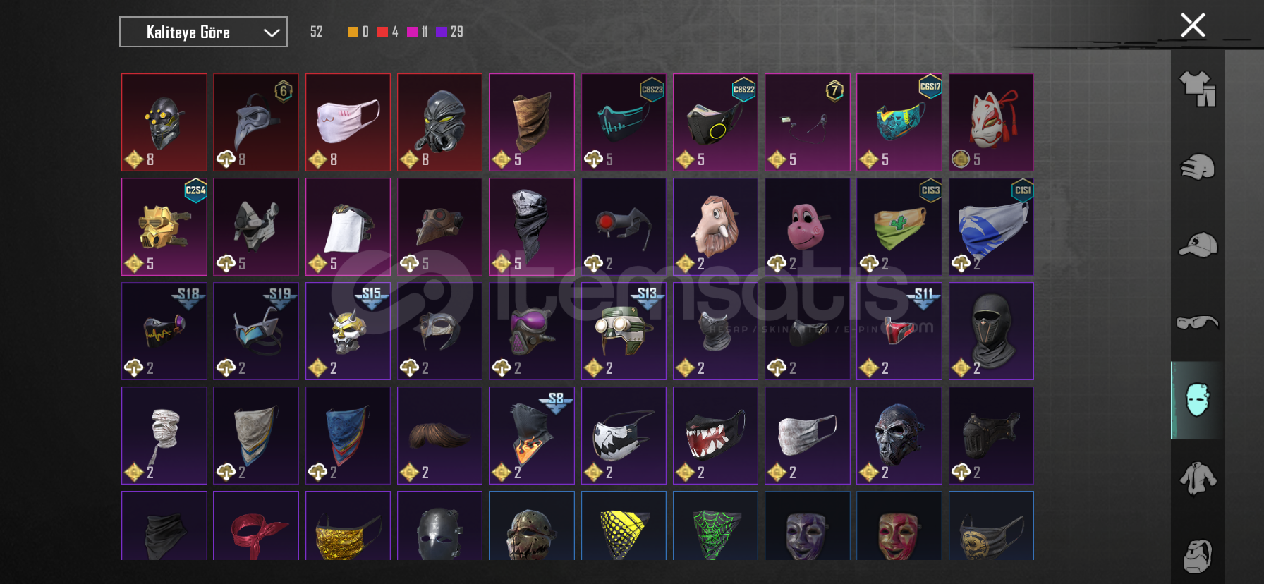The image size is (1264, 584).
Task: Pick the S13 goggles helmet mask item
Action: tap(624, 331)
